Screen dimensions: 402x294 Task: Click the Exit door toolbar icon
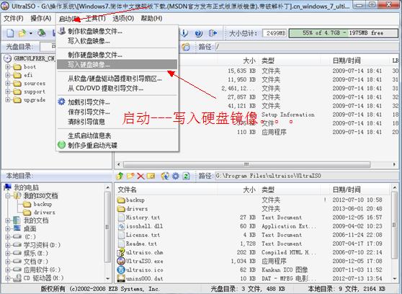tap(213, 33)
